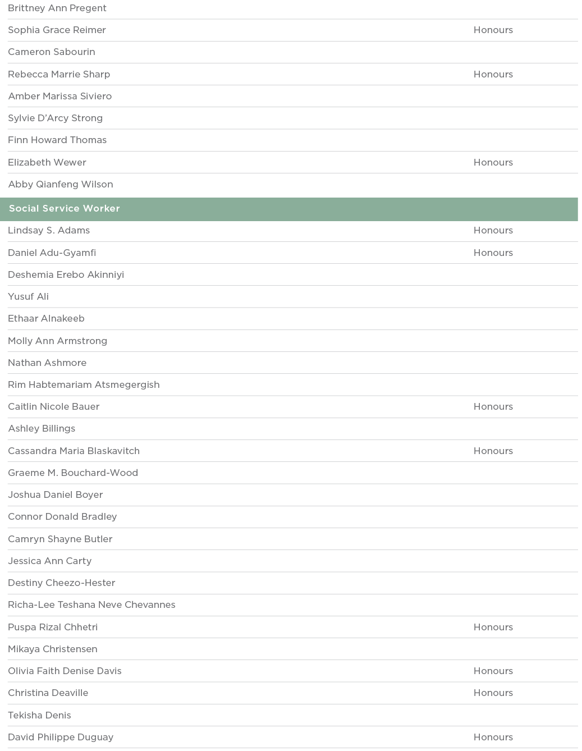This screenshot has width=582, height=751.
Task: Select the name Sophia Grace Reimer
Action: [x=57, y=30]
